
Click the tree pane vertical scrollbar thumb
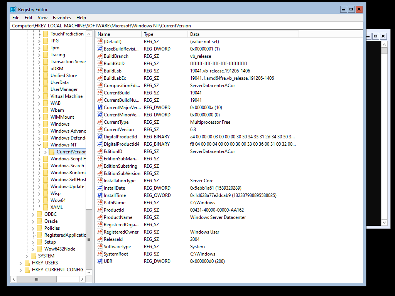pyautogui.click(x=89, y=239)
